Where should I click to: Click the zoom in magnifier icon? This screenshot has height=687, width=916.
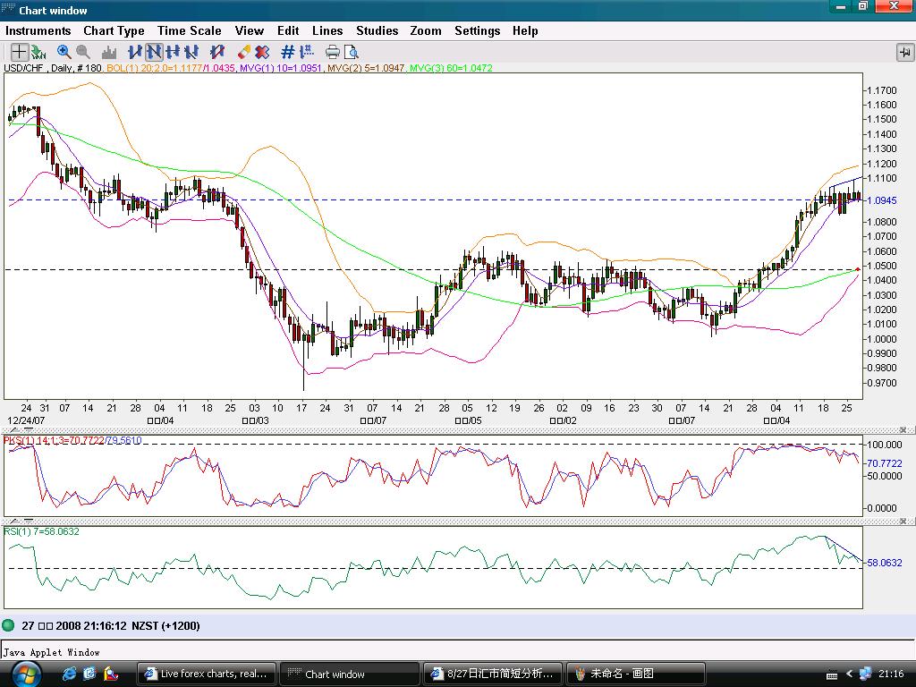coord(64,52)
